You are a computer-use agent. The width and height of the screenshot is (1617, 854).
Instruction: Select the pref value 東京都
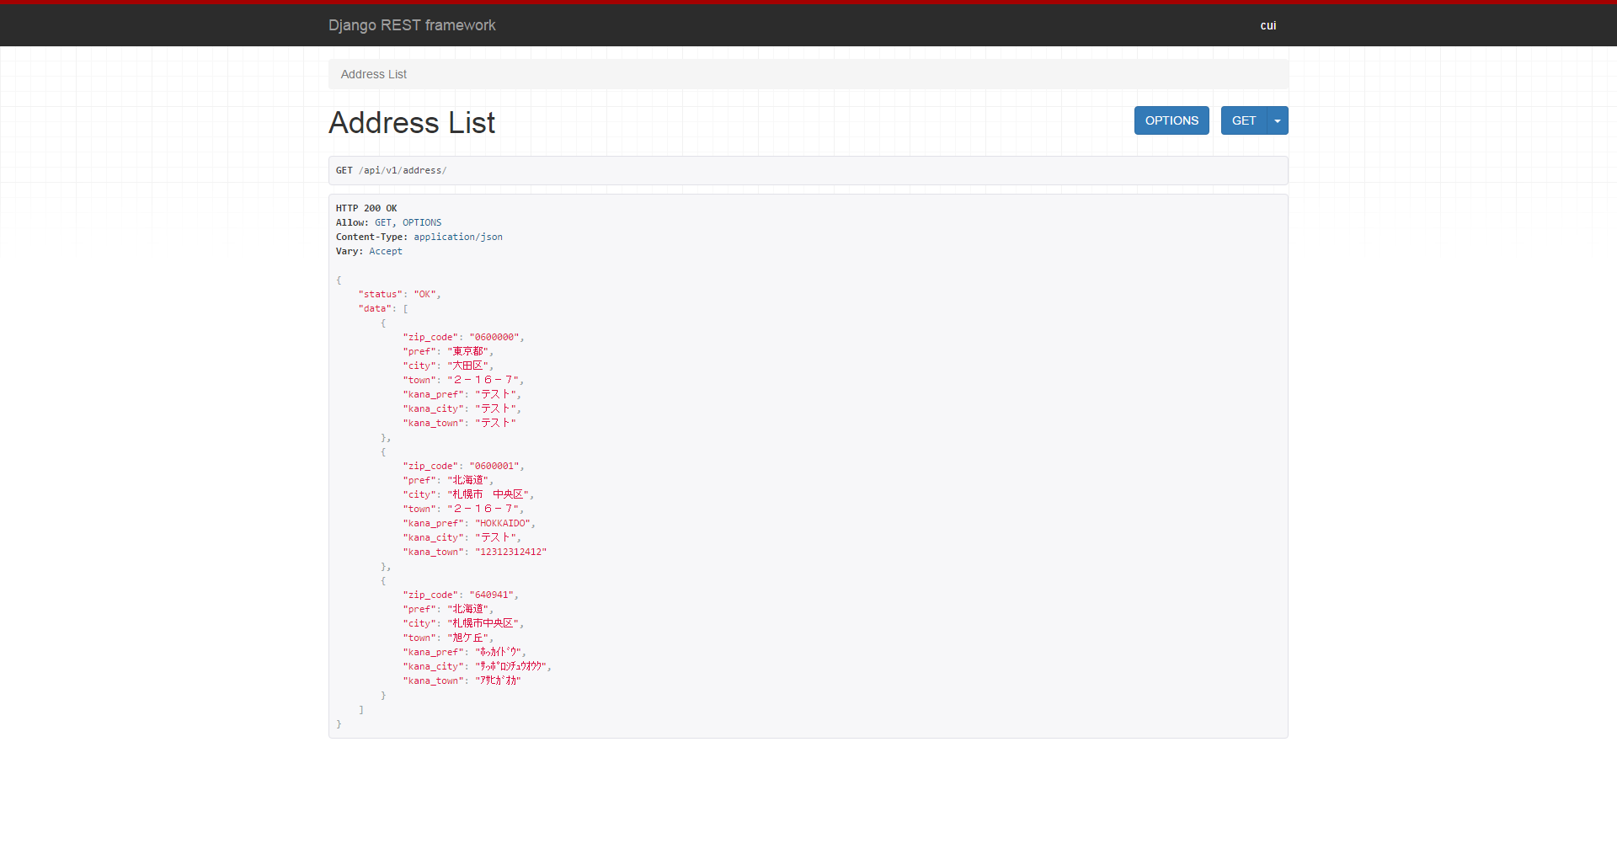[467, 351]
